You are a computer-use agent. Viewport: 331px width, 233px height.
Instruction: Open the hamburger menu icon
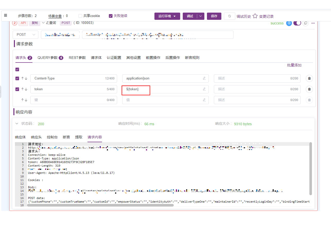[6, 15]
